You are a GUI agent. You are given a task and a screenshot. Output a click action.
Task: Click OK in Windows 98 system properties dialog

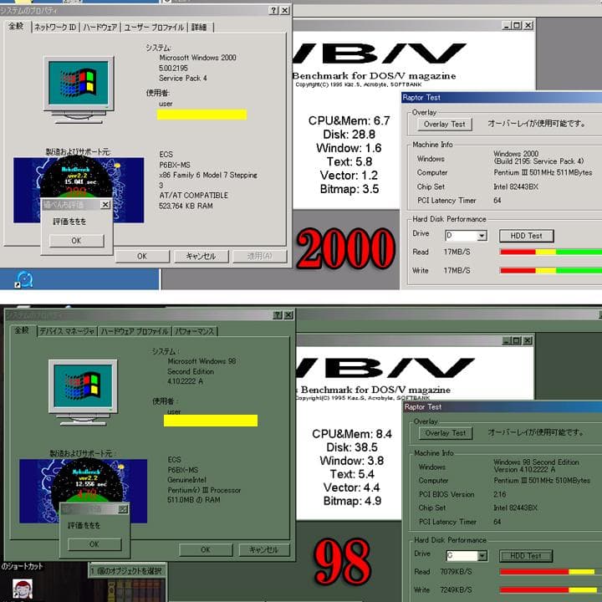click(206, 550)
